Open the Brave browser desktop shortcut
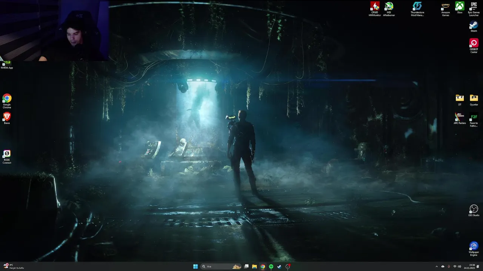This screenshot has width=483, height=271. (x=7, y=118)
